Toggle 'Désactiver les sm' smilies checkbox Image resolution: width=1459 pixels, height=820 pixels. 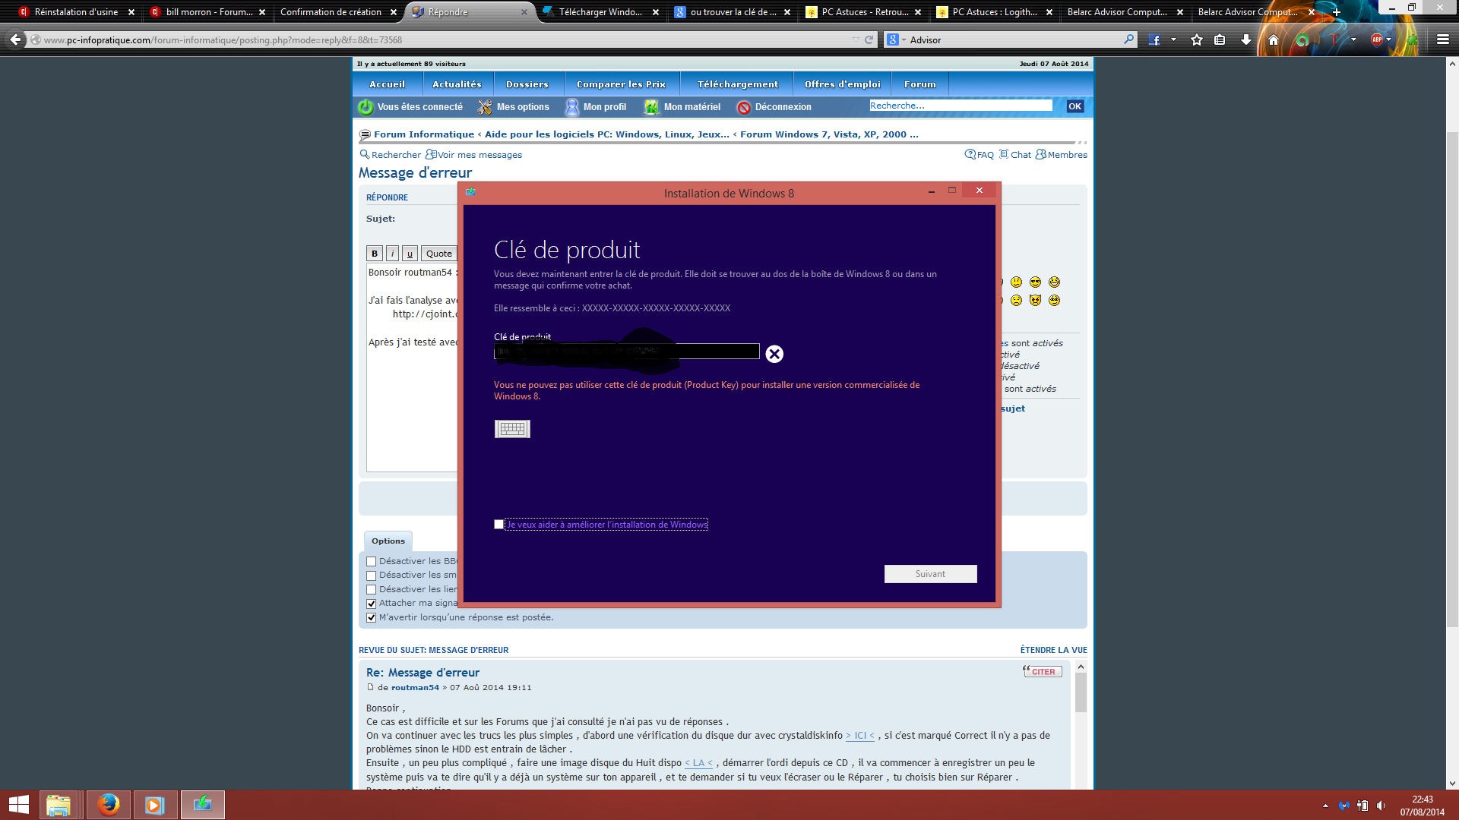[371, 576]
